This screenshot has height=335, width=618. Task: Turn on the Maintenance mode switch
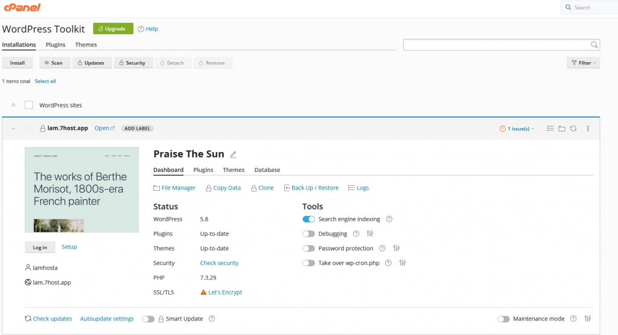pos(503,319)
